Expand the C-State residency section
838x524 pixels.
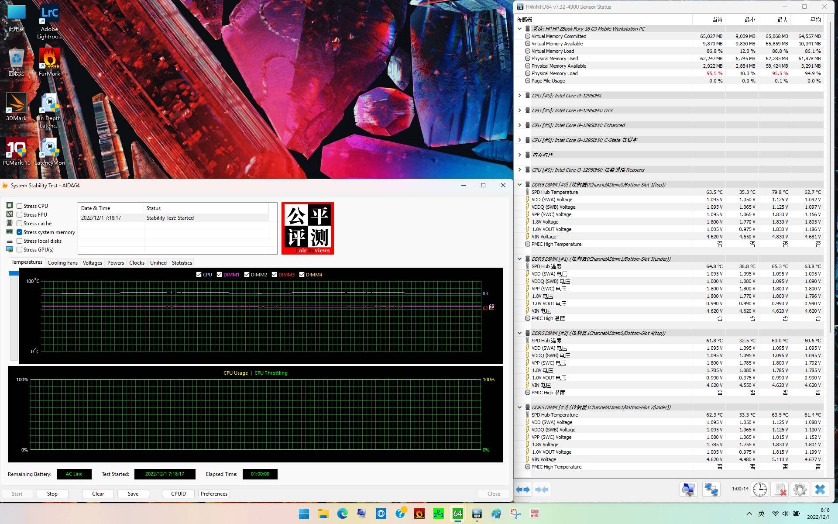click(519, 140)
